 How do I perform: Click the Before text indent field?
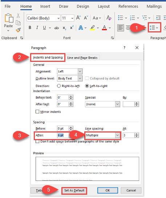click(x=63, y=98)
